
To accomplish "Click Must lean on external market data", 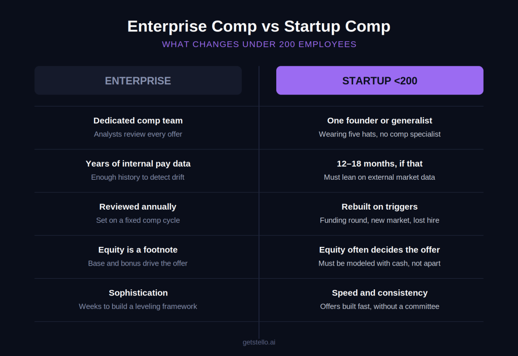I will [379, 177].
